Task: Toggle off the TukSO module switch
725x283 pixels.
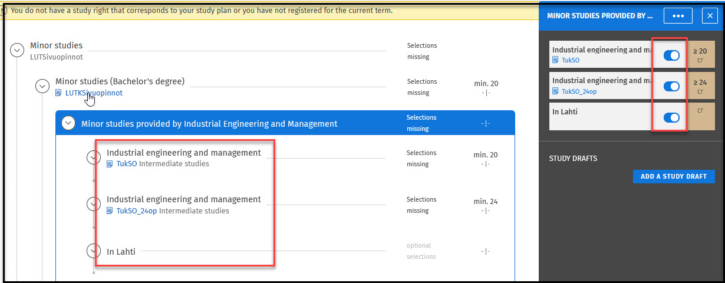Action: point(671,55)
